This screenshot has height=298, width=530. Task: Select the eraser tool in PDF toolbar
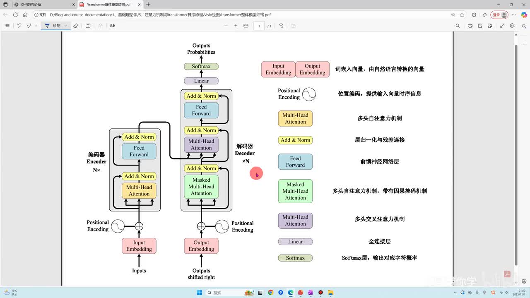[x=75, y=26]
